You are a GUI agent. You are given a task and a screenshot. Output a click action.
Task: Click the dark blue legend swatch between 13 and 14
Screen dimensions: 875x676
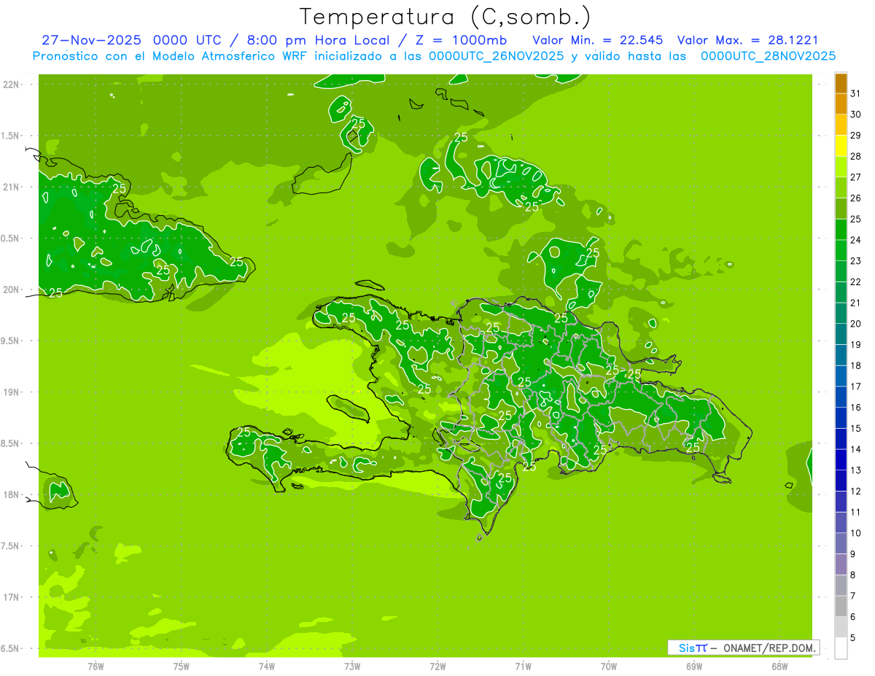(841, 459)
